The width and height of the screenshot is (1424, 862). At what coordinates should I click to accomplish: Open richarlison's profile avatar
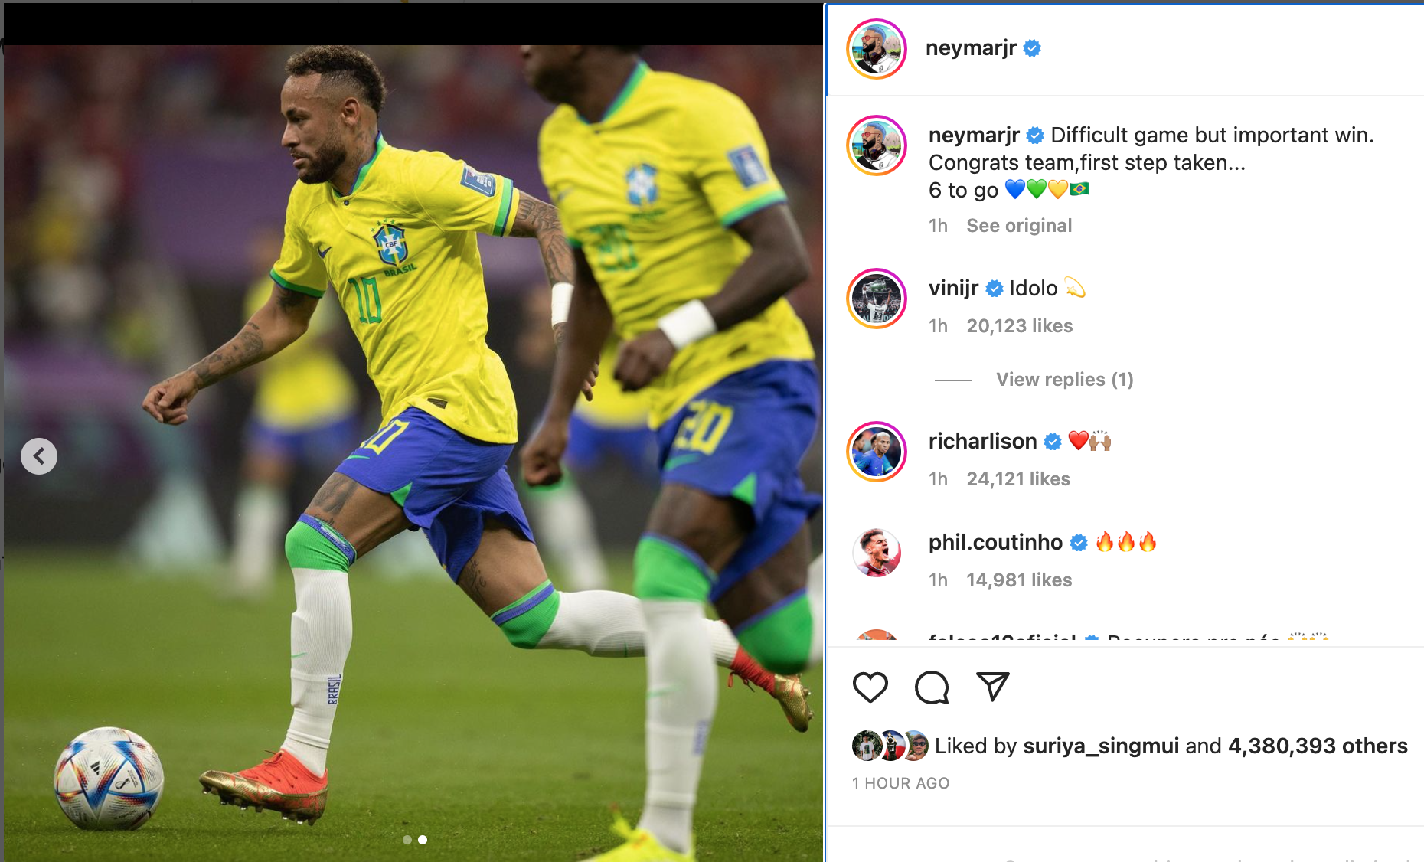pos(877,452)
